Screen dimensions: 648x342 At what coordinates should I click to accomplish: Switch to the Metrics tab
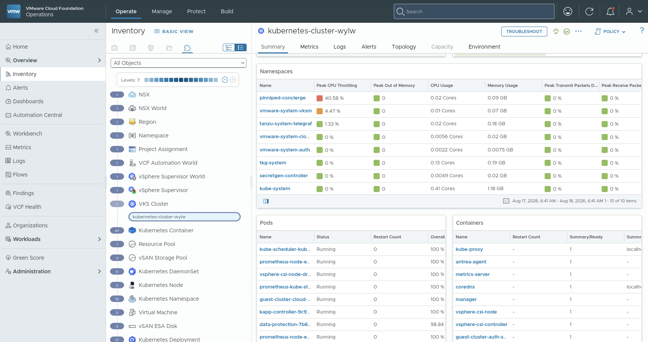[309, 47]
